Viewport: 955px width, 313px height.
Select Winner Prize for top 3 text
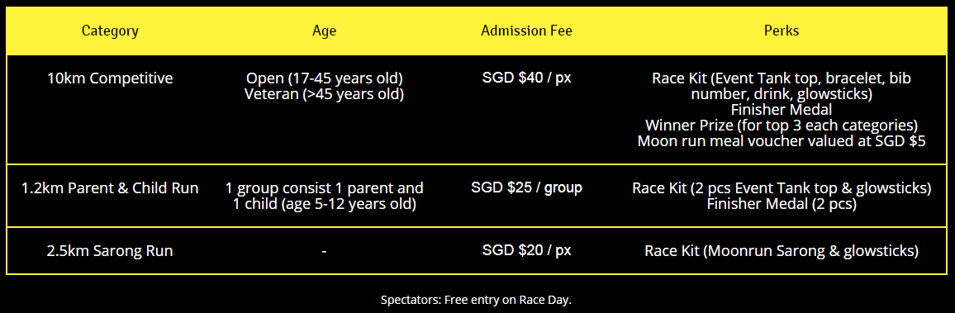pos(782,126)
